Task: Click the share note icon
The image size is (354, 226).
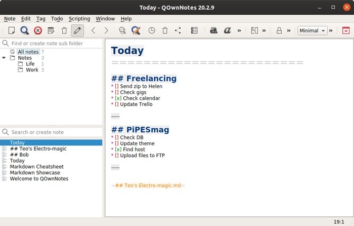Action: coord(178,30)
